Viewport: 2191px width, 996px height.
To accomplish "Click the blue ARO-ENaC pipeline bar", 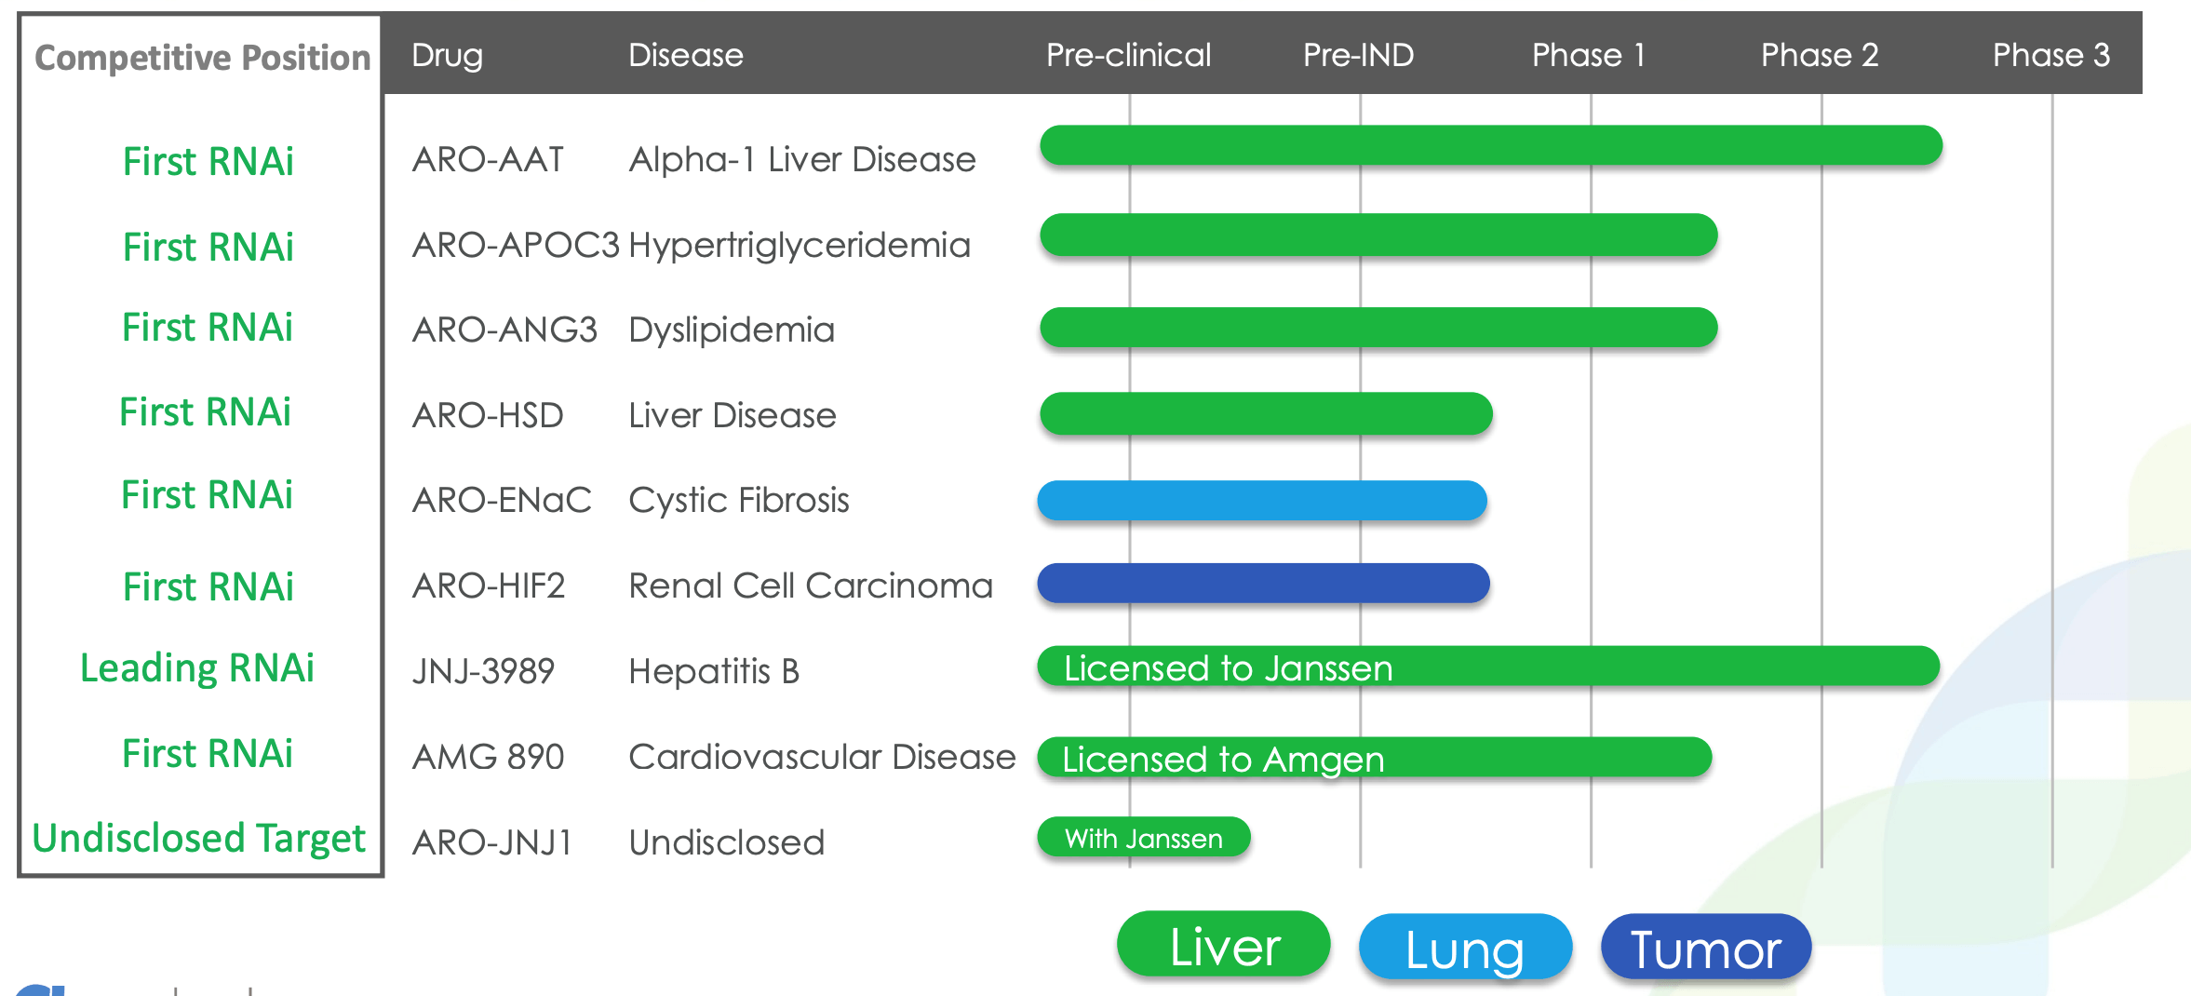I will click(x=1262, y=501).
